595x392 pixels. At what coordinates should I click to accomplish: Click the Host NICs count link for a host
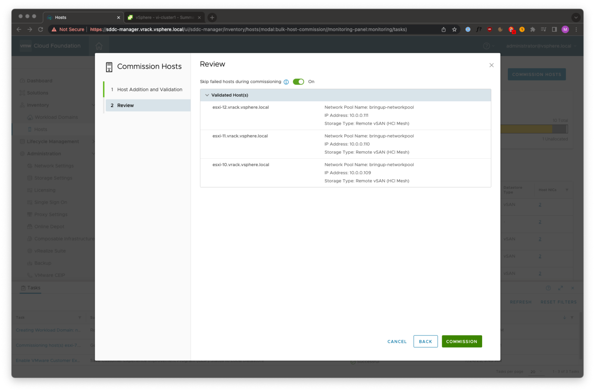click(x=540, y=204)
